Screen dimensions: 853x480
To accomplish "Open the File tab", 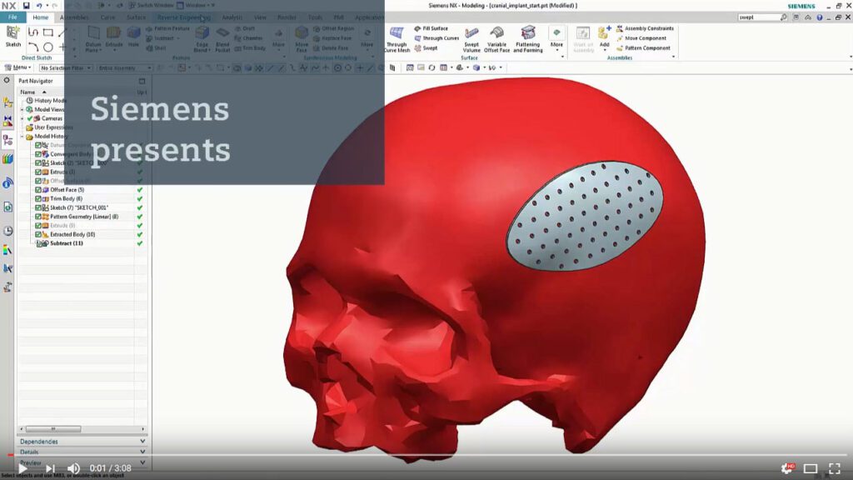I will [x=12, y=17].
